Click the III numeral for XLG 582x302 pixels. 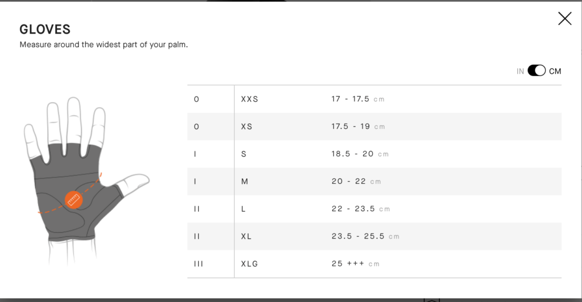click(198, 264)
